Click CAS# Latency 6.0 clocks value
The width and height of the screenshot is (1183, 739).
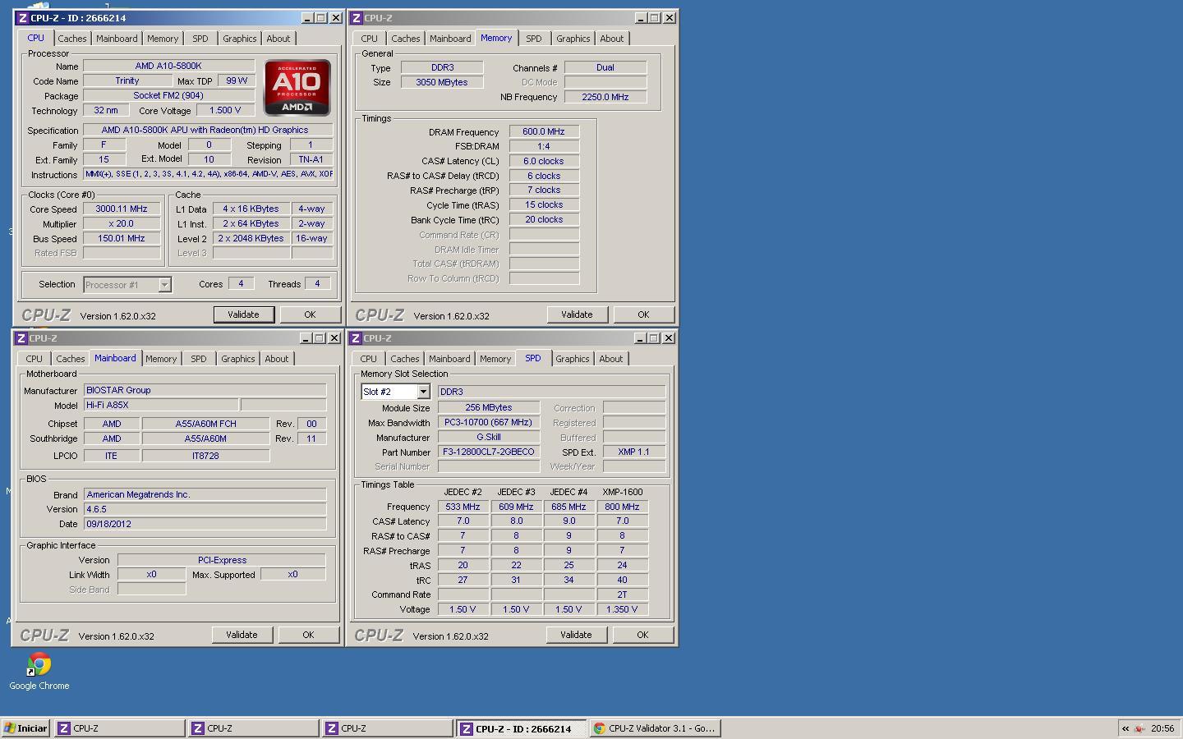point(544,161)
